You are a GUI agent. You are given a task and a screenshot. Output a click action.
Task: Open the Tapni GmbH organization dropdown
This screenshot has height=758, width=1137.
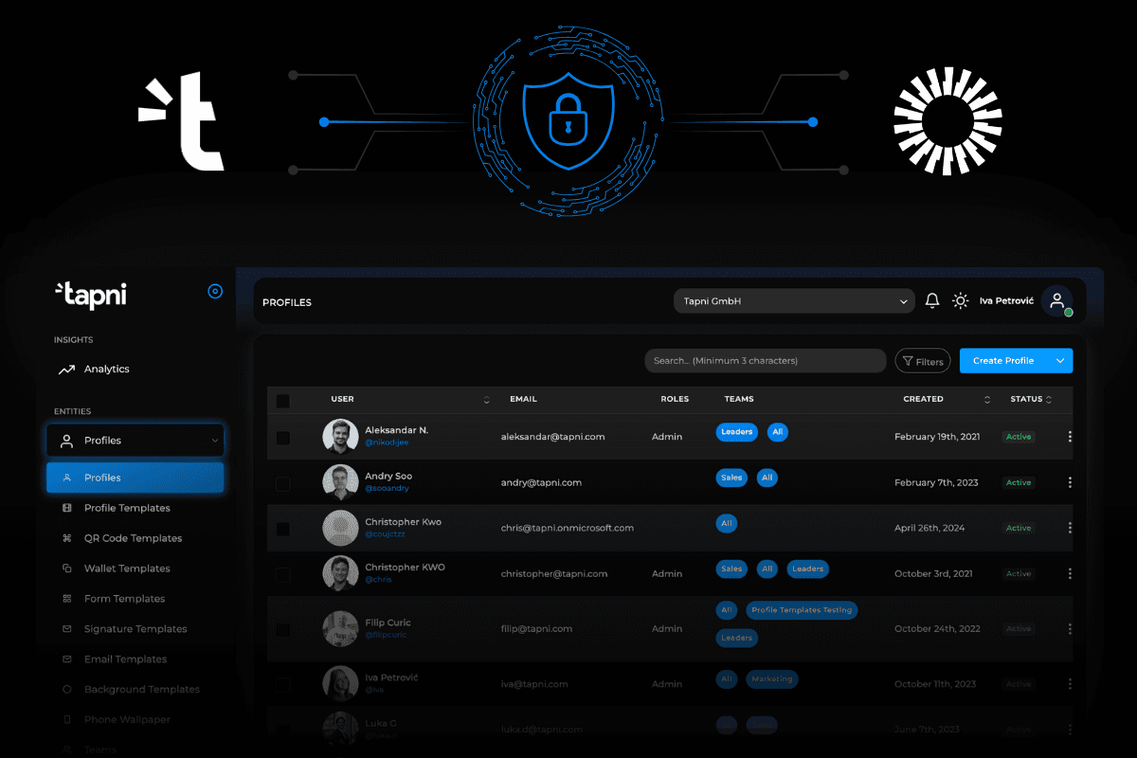pos(794,300)
